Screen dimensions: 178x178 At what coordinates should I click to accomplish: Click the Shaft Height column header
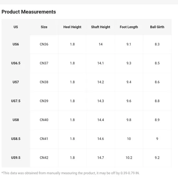point(101,27)
